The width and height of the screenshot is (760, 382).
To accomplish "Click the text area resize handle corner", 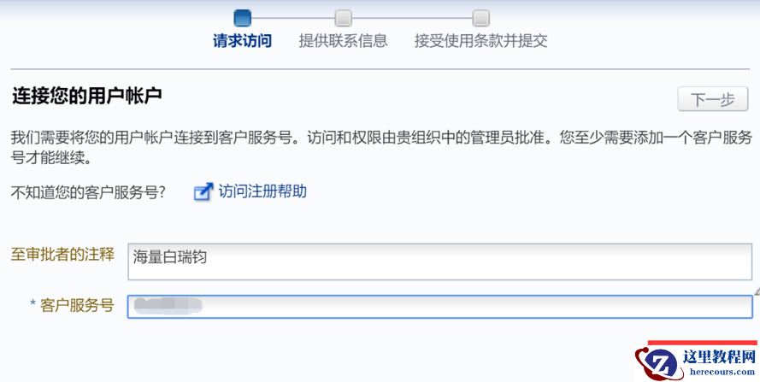I will pos(756,291).
